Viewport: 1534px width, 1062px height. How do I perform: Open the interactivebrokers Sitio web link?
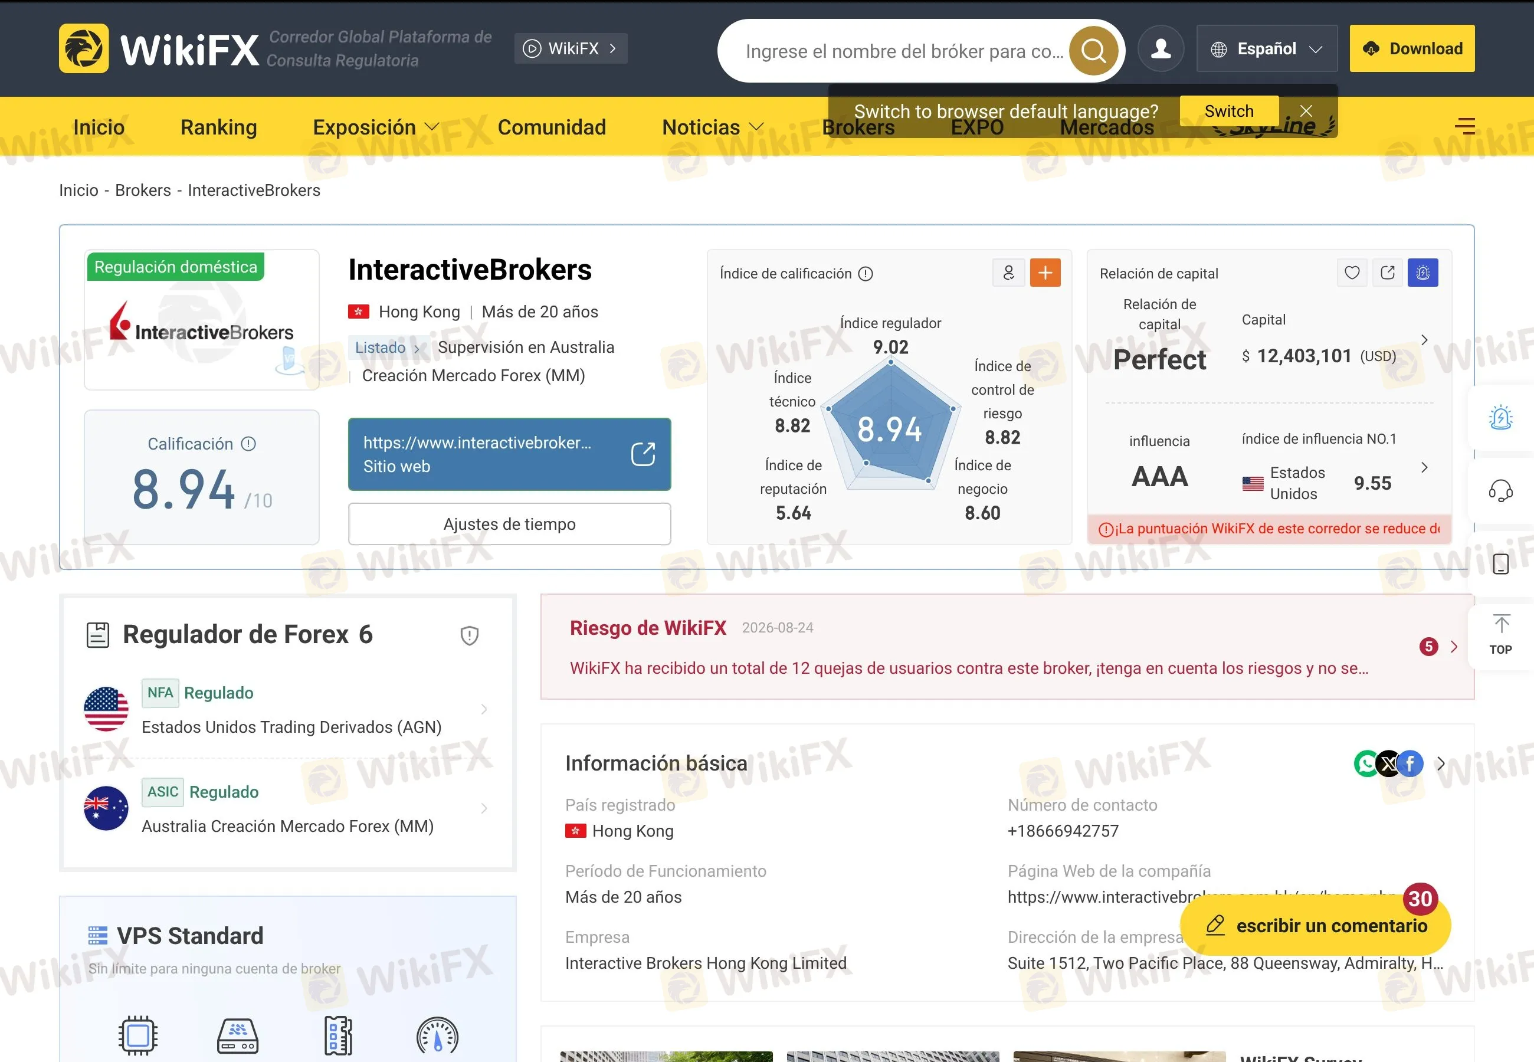pyautogui.click(x=509, y=454)
